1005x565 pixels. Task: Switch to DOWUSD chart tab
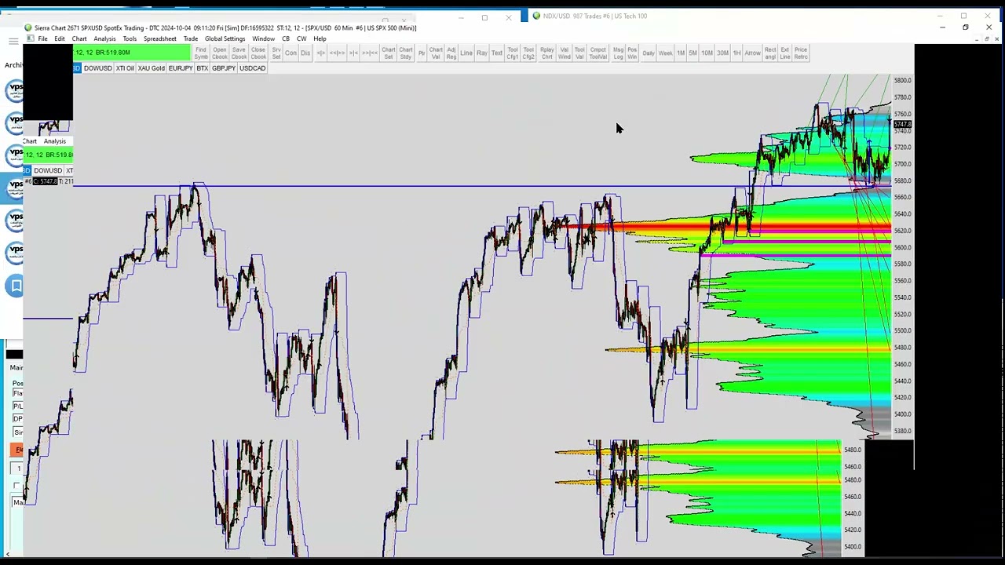(97, 68)
